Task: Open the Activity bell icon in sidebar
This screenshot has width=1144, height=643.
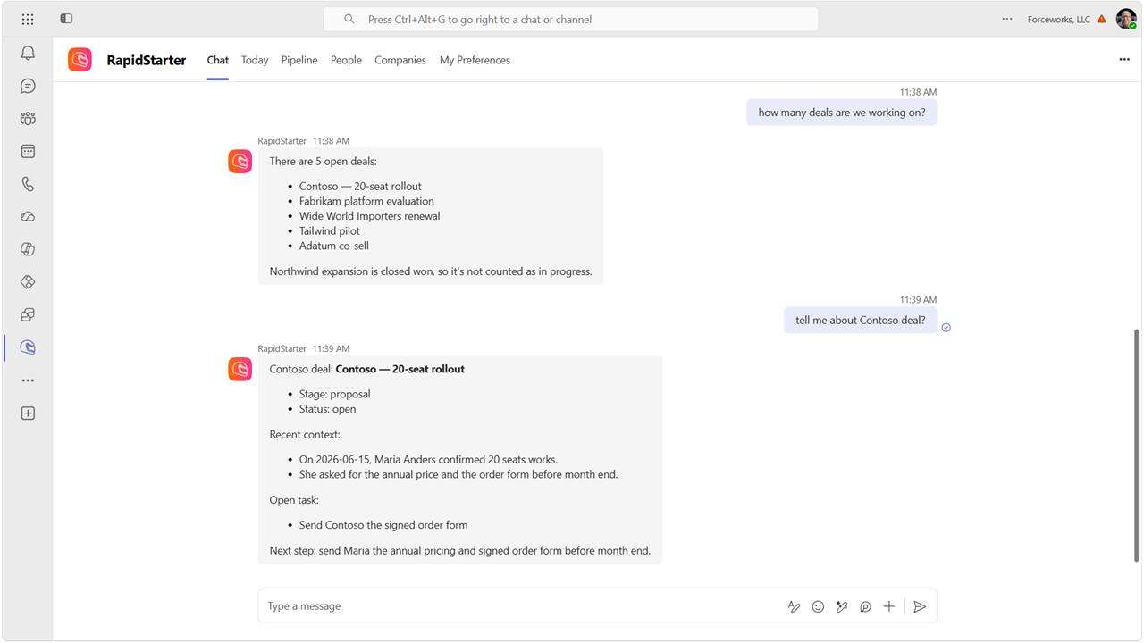Action: tap(28, 54)
